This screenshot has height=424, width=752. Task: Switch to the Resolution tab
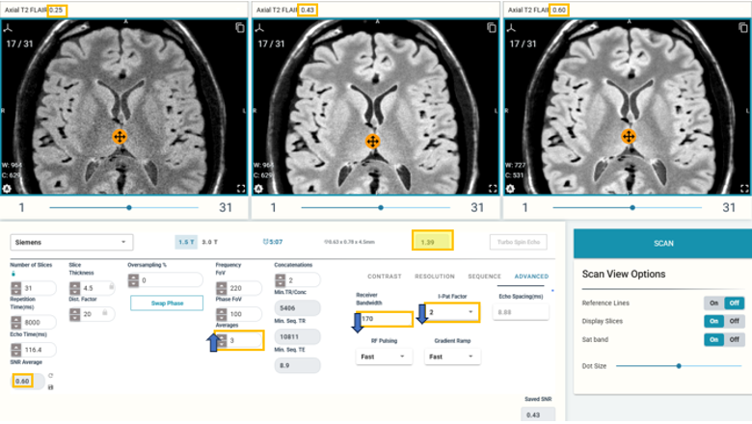(x=434, y=277)
